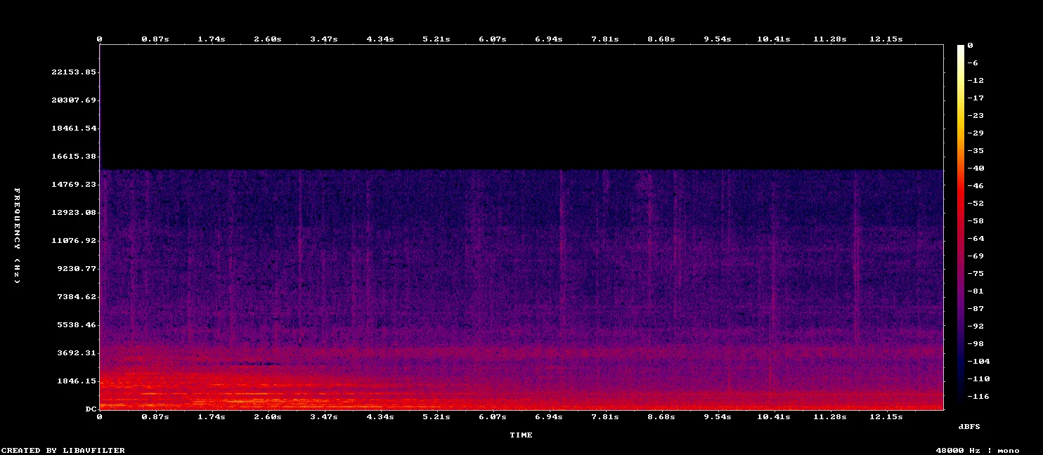Select the -17 dBFS scale value

(976, 98)
